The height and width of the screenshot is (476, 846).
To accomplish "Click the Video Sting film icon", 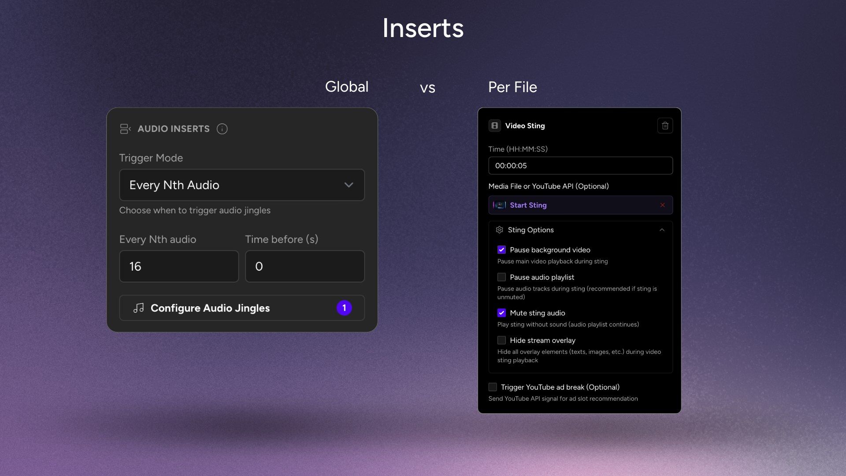I will (495, 126).
